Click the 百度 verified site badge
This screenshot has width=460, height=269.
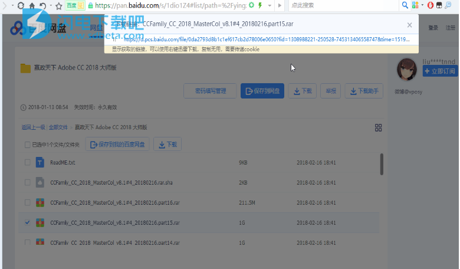[75, 5]
